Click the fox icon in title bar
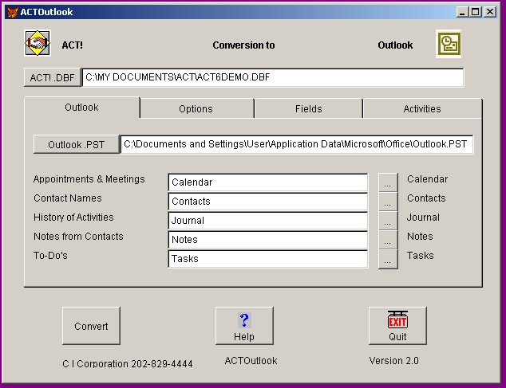The width and height of the screenshot is (506, 388). [x=13, y=12]
